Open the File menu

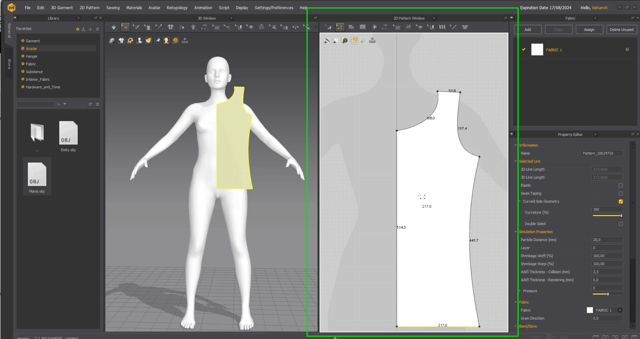pos(28,8)
